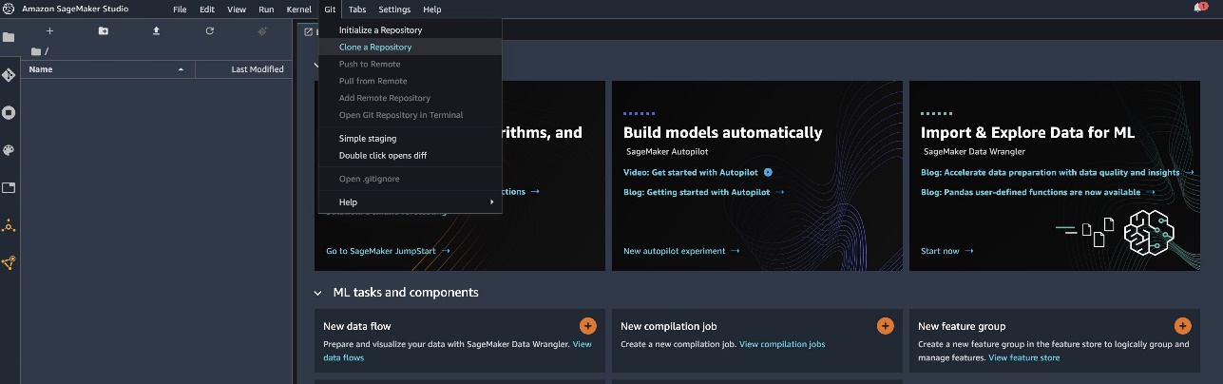This screenshot has width=1223, height=384.
Task: Click plus icon on New compilation job
Action: [x=885, y=326]
